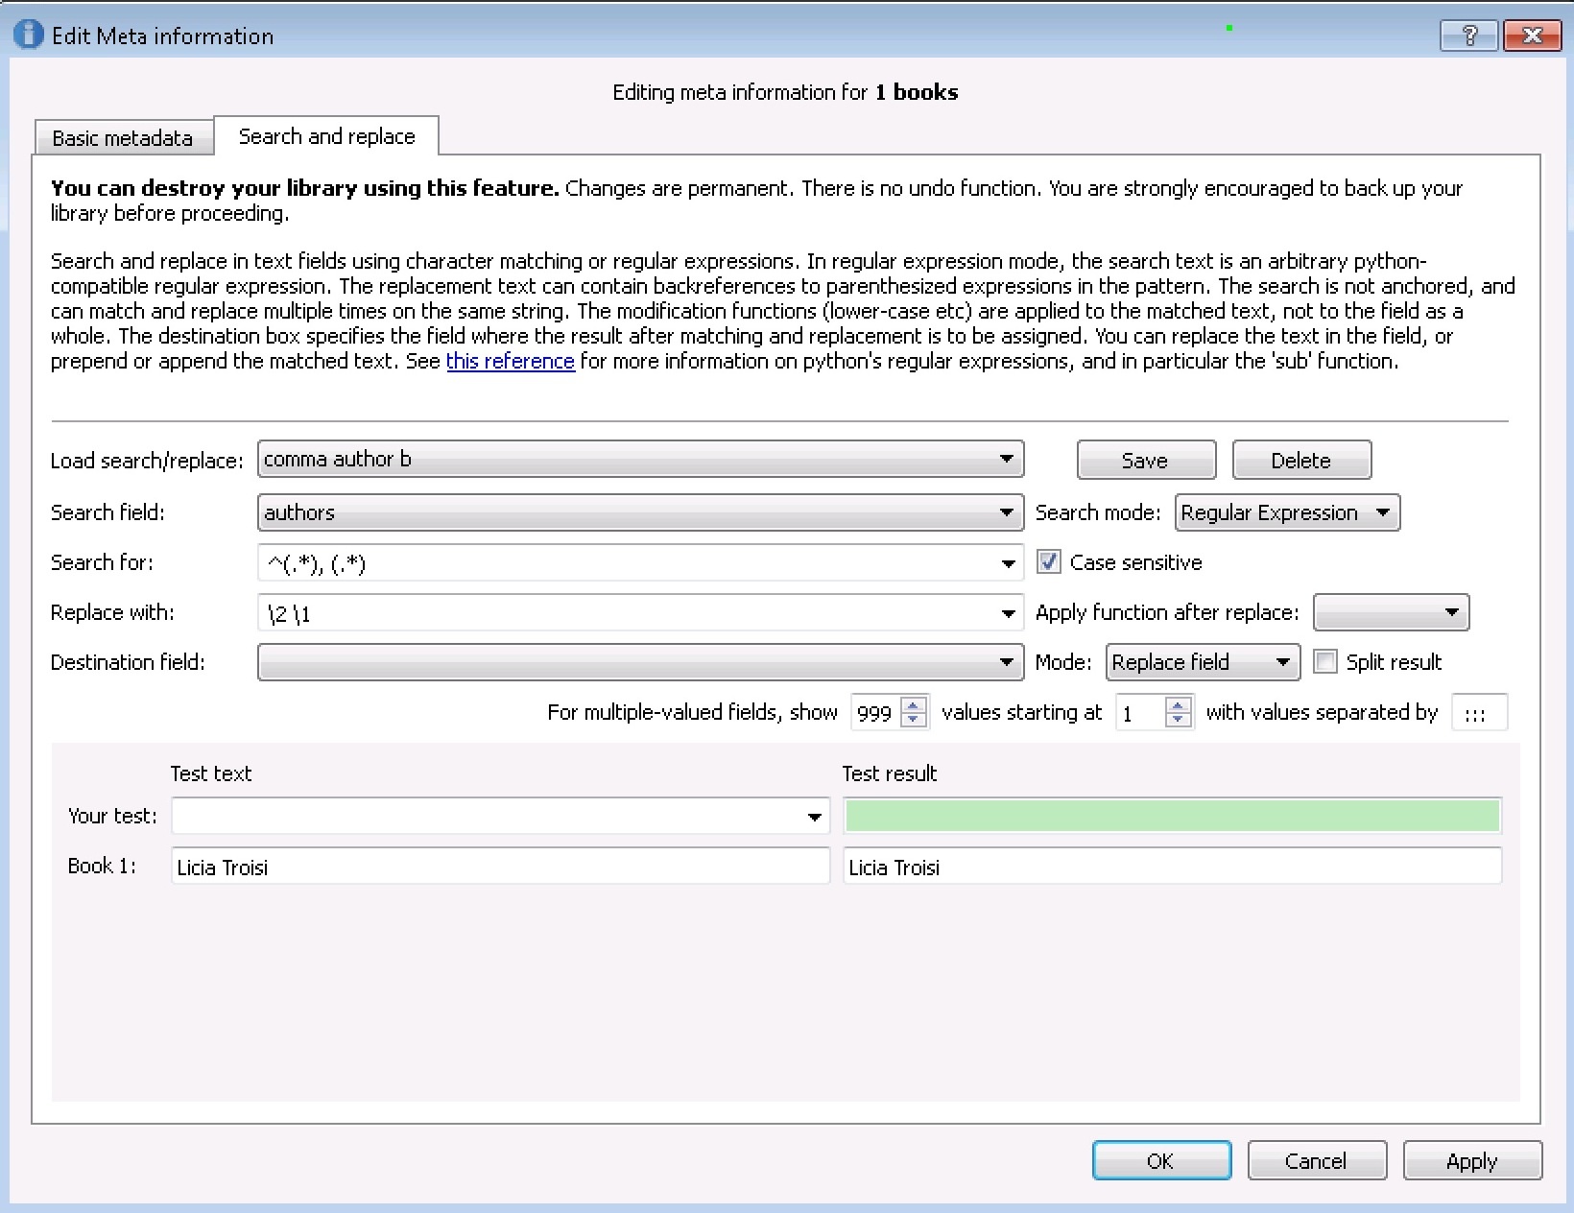Click the help question mark button
This screenshot has width=1574, height=1213.
[x=1468, y=36]
